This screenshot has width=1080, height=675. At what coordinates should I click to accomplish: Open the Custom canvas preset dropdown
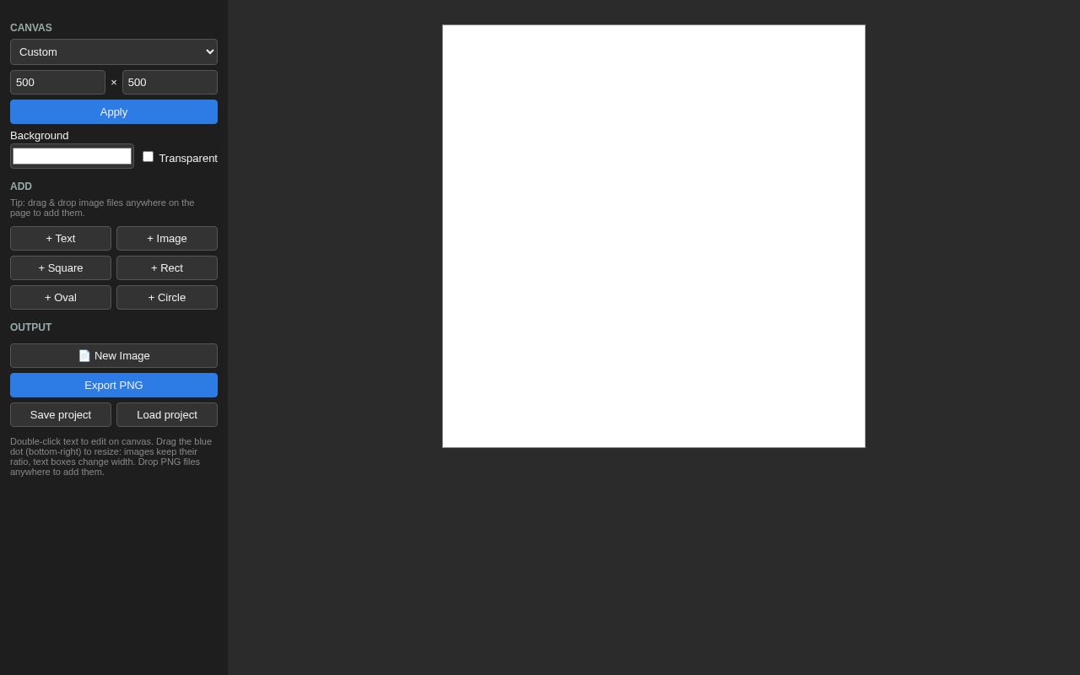[114, 51]
